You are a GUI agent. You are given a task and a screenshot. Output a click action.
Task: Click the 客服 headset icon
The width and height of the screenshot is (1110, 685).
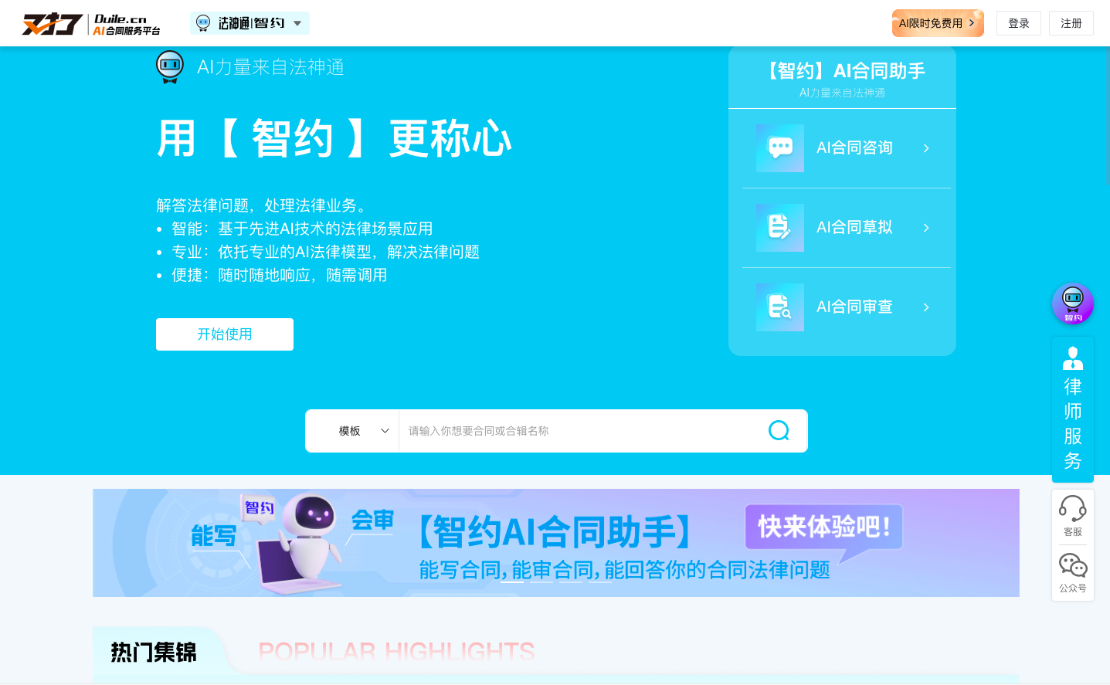click(x=1073, y=507)
